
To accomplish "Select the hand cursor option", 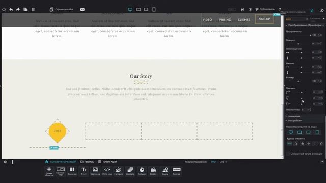I will tap(302, 143).
